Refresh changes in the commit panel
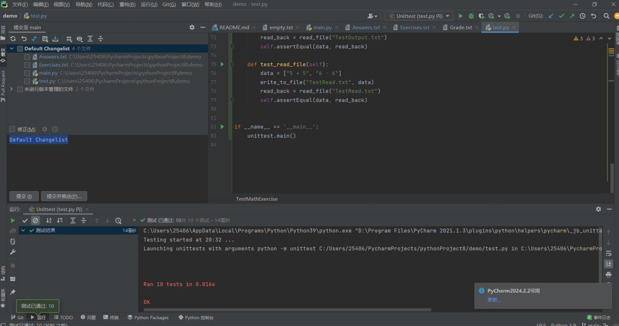The height and width of the screenshot is (326, 619). (x=13, y=39)
